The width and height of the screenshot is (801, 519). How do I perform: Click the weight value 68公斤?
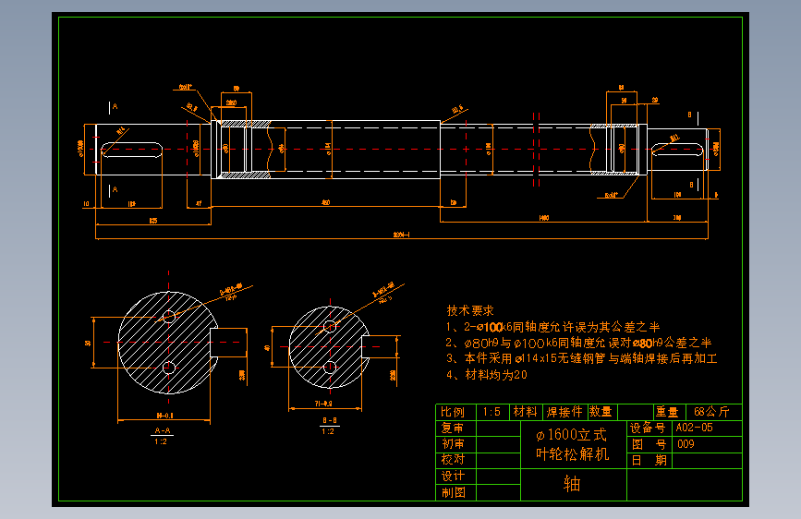711,412
